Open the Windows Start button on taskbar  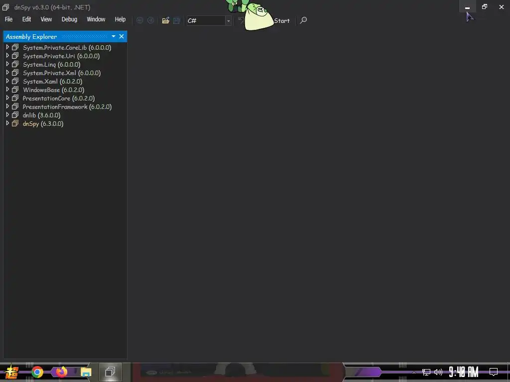(12, 372)
